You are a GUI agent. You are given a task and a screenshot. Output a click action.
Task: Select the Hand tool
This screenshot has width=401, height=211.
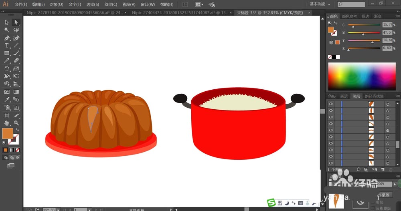point(7,123)
